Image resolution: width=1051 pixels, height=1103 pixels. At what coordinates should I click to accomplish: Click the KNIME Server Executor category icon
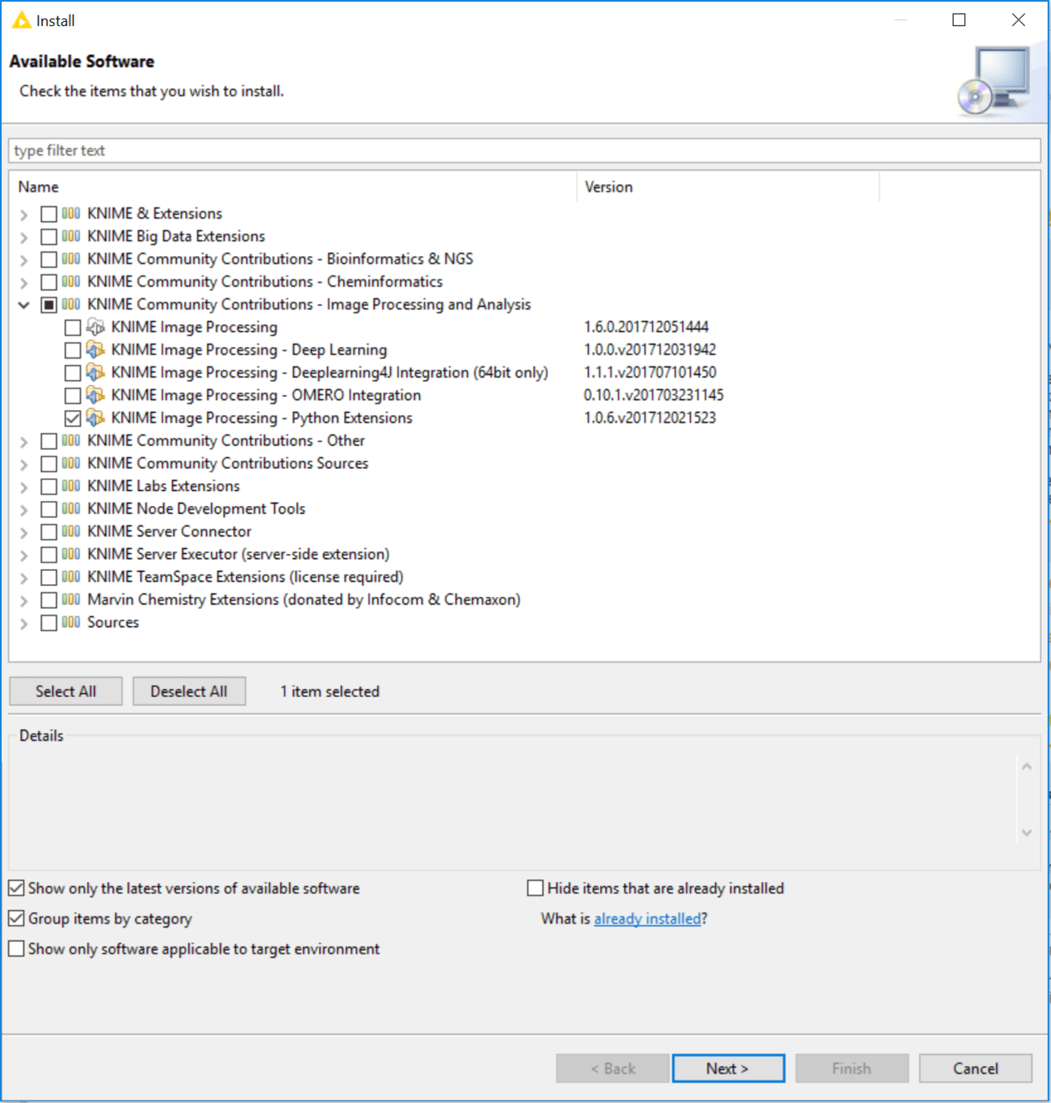70,554
